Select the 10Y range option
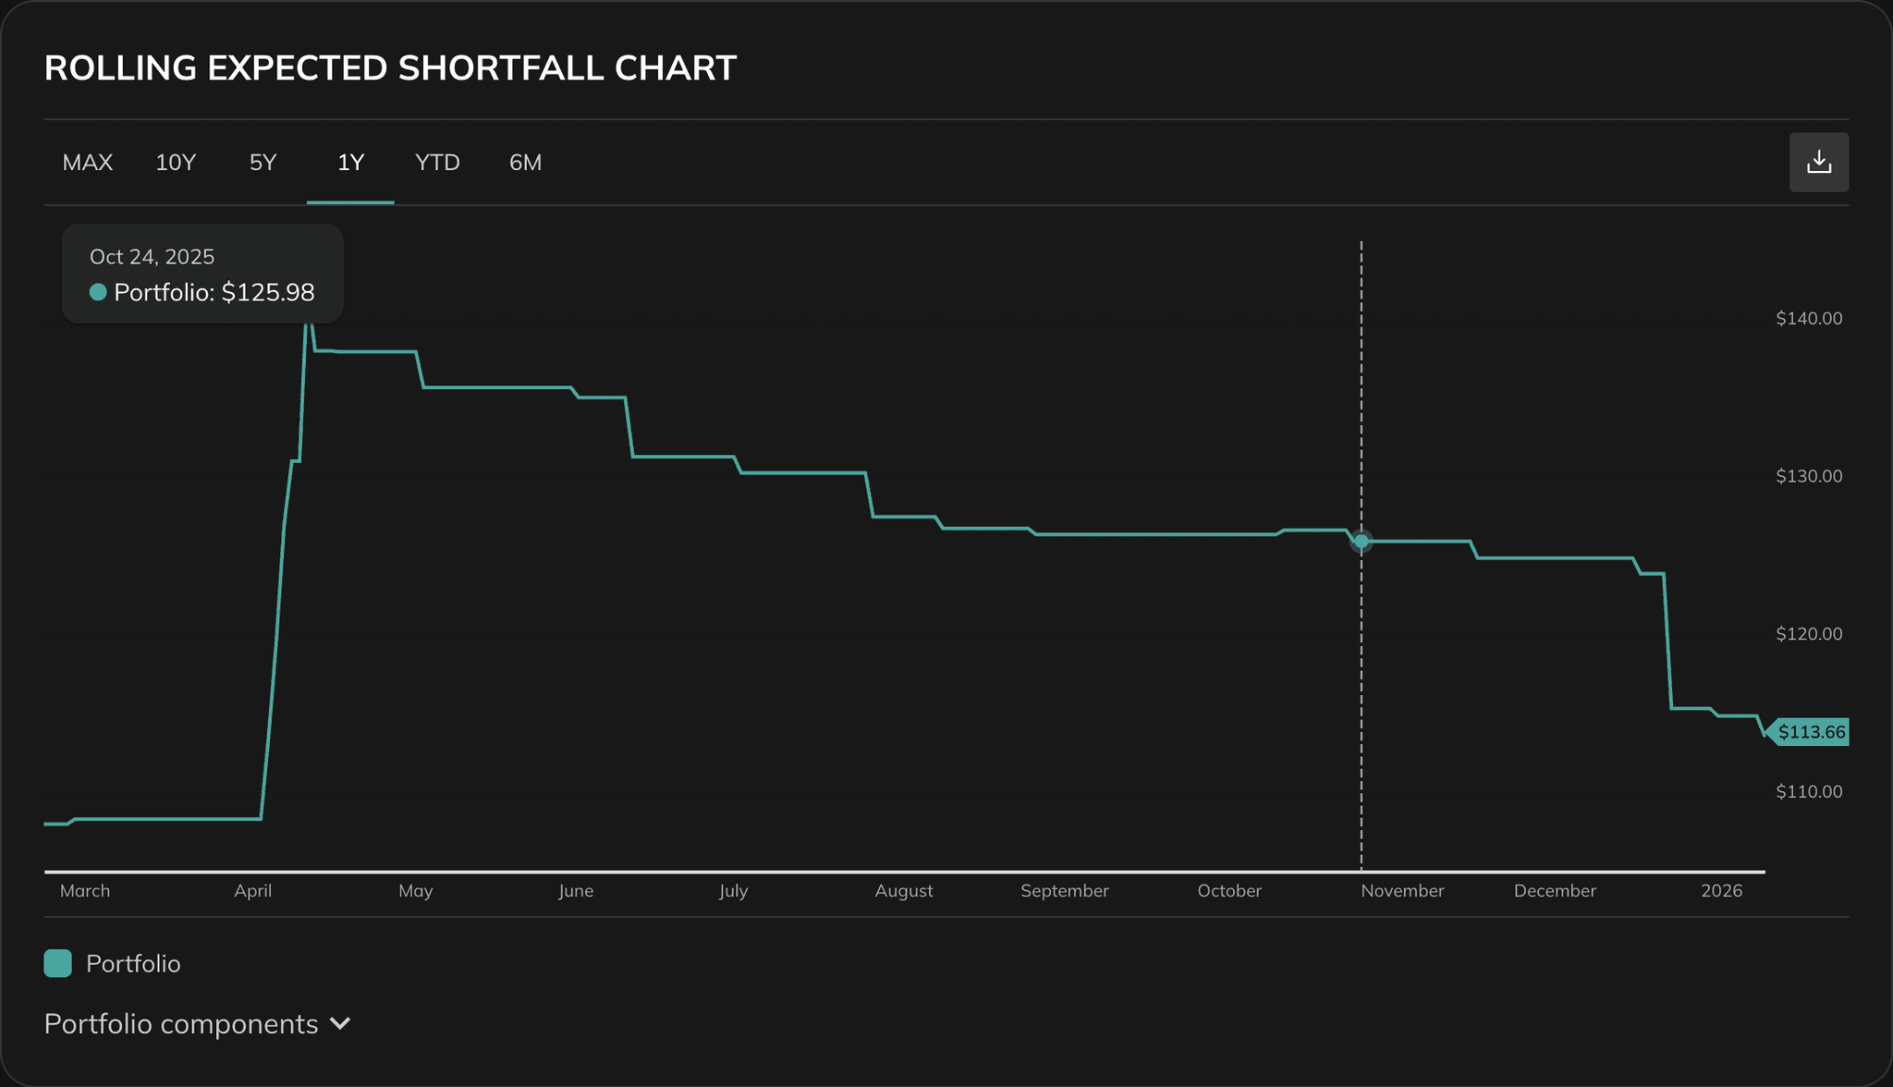Viewport: 1893px width, 1087px height. click(x=176, y=162)
